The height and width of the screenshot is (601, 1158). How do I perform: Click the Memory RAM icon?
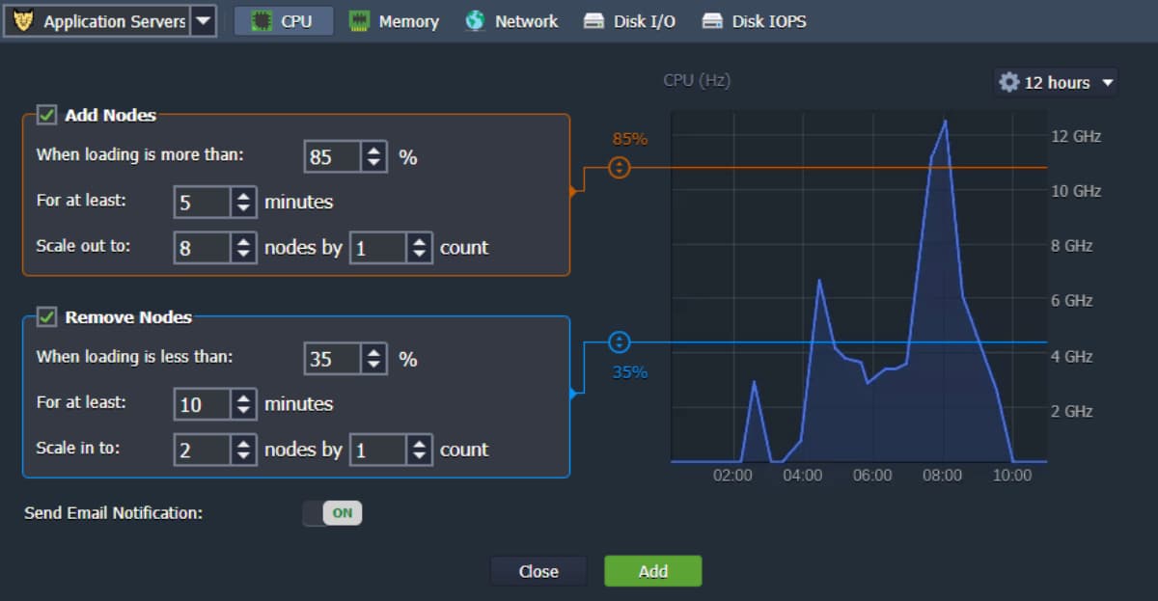[x=359, y=21]
